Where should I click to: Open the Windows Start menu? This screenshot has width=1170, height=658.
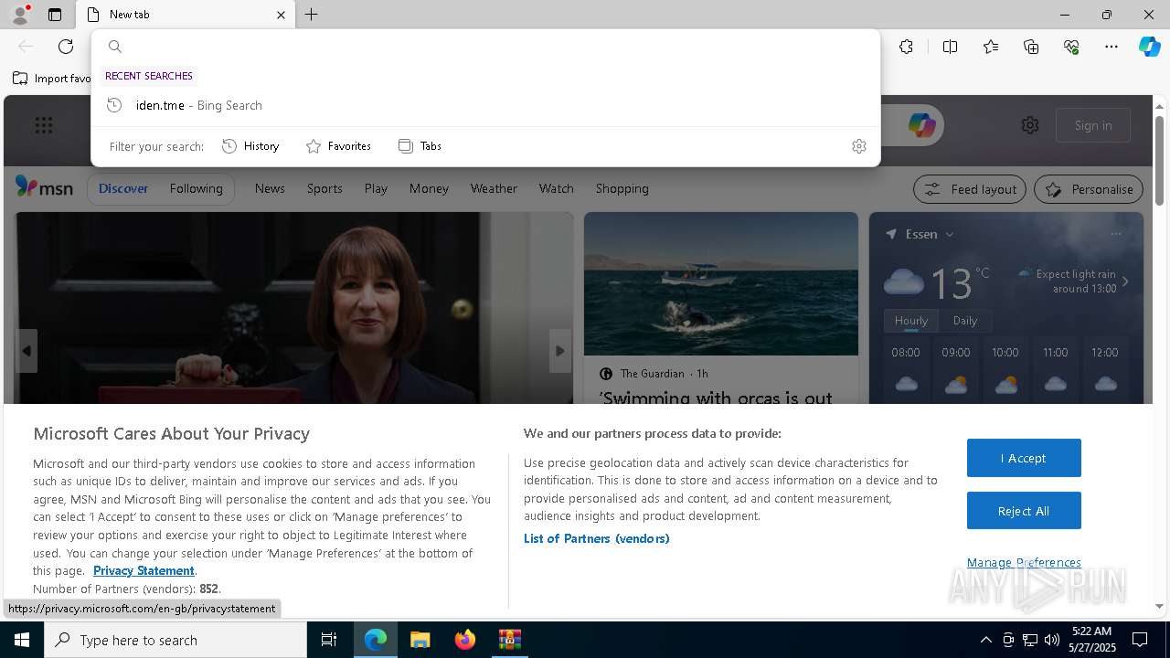22,640
